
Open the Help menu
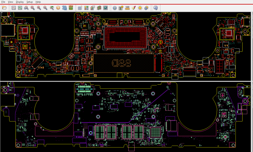[x=38, y=2]
